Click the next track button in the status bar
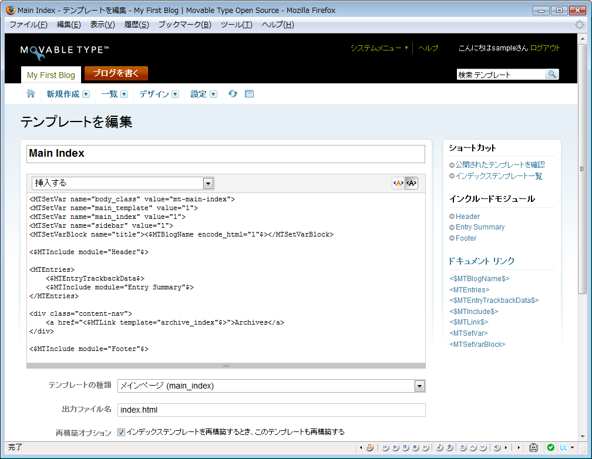The height and width of the screenshot is (459, 592). (425, 448)
